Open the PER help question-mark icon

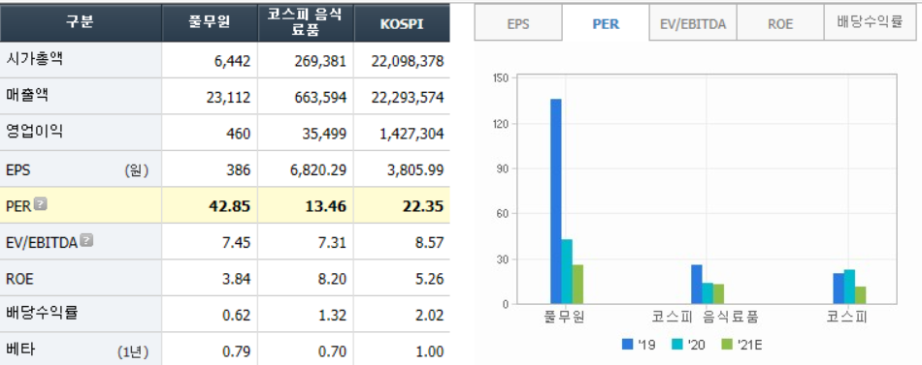coord(41,204)
